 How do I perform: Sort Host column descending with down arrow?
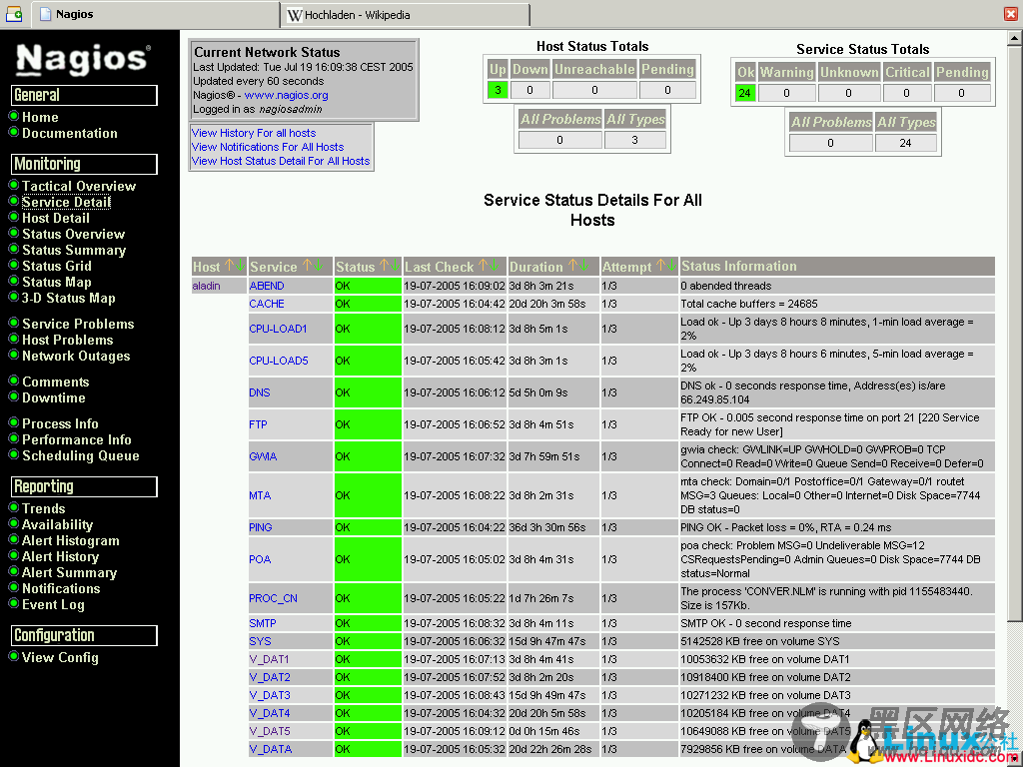tap(240, 266)
